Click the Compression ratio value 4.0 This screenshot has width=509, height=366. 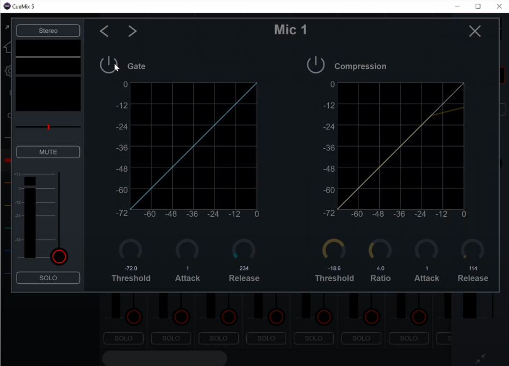[380, 268]
